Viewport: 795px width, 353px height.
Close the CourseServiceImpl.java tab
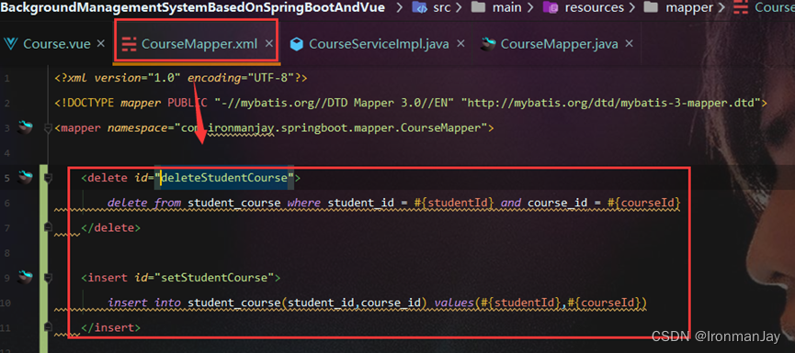tap(460, 43)
